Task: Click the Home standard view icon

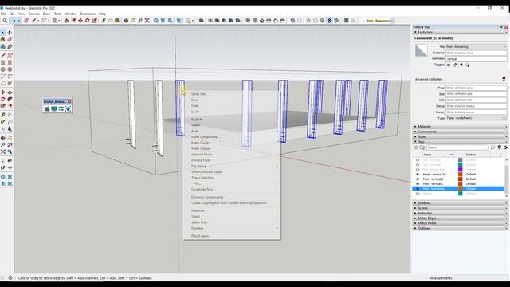Action: tap(262, 21)
